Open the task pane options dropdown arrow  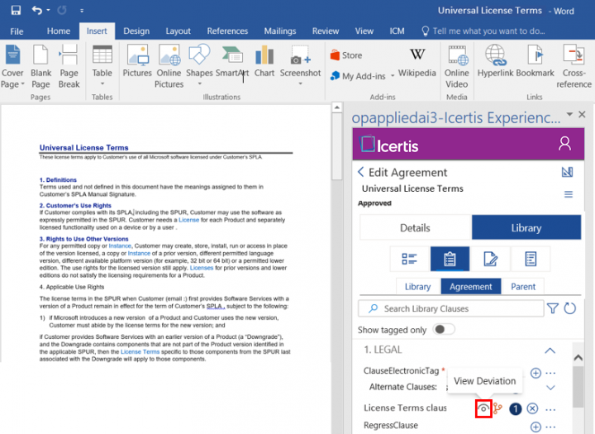pos(569,114)
